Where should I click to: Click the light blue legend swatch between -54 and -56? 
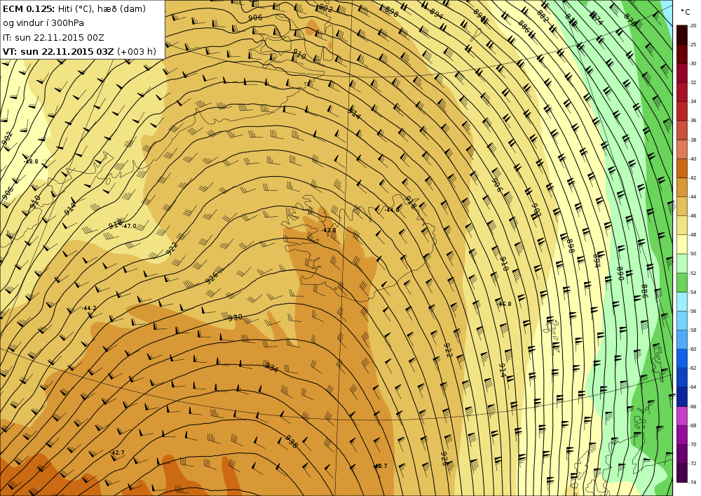[682, 302]
